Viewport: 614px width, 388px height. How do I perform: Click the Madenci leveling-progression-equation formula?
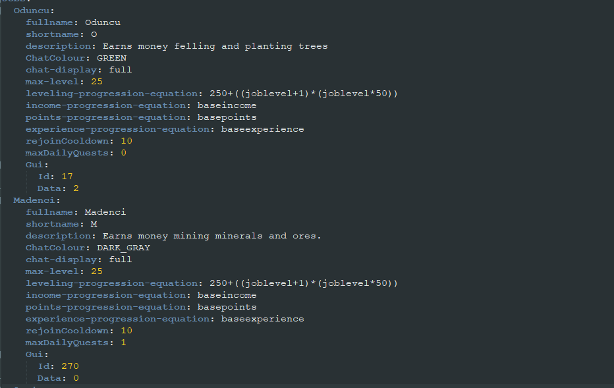coord(304,283)
